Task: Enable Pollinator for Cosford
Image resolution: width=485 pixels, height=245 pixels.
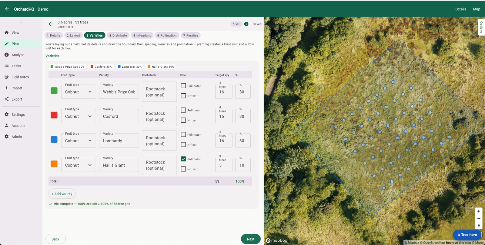Action: point(183,110)
